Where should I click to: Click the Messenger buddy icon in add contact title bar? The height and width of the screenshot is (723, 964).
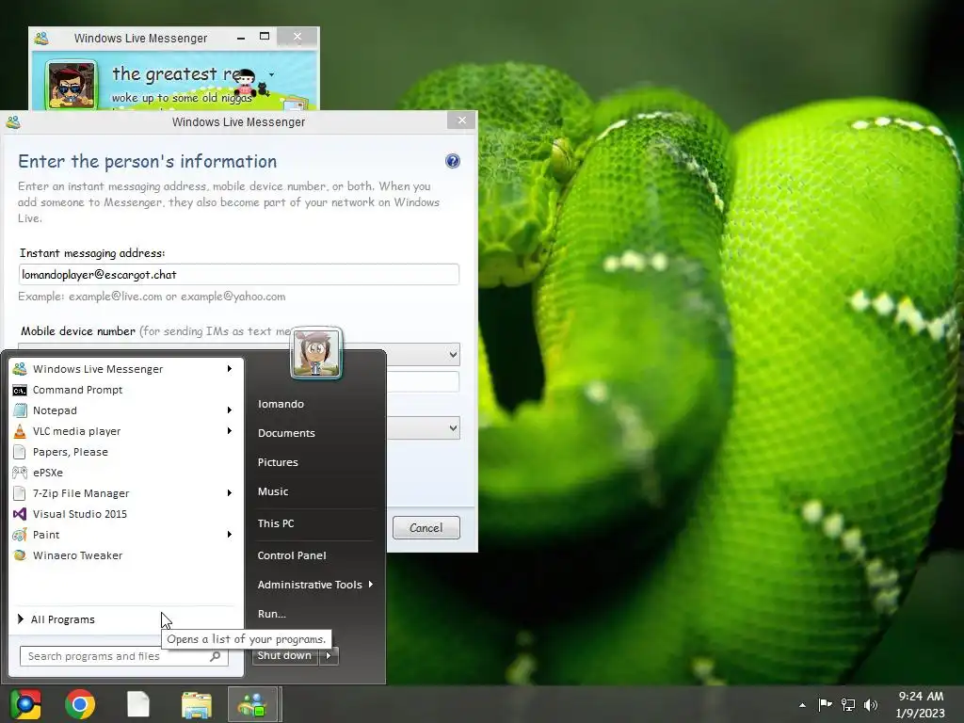tap(13, 121)
